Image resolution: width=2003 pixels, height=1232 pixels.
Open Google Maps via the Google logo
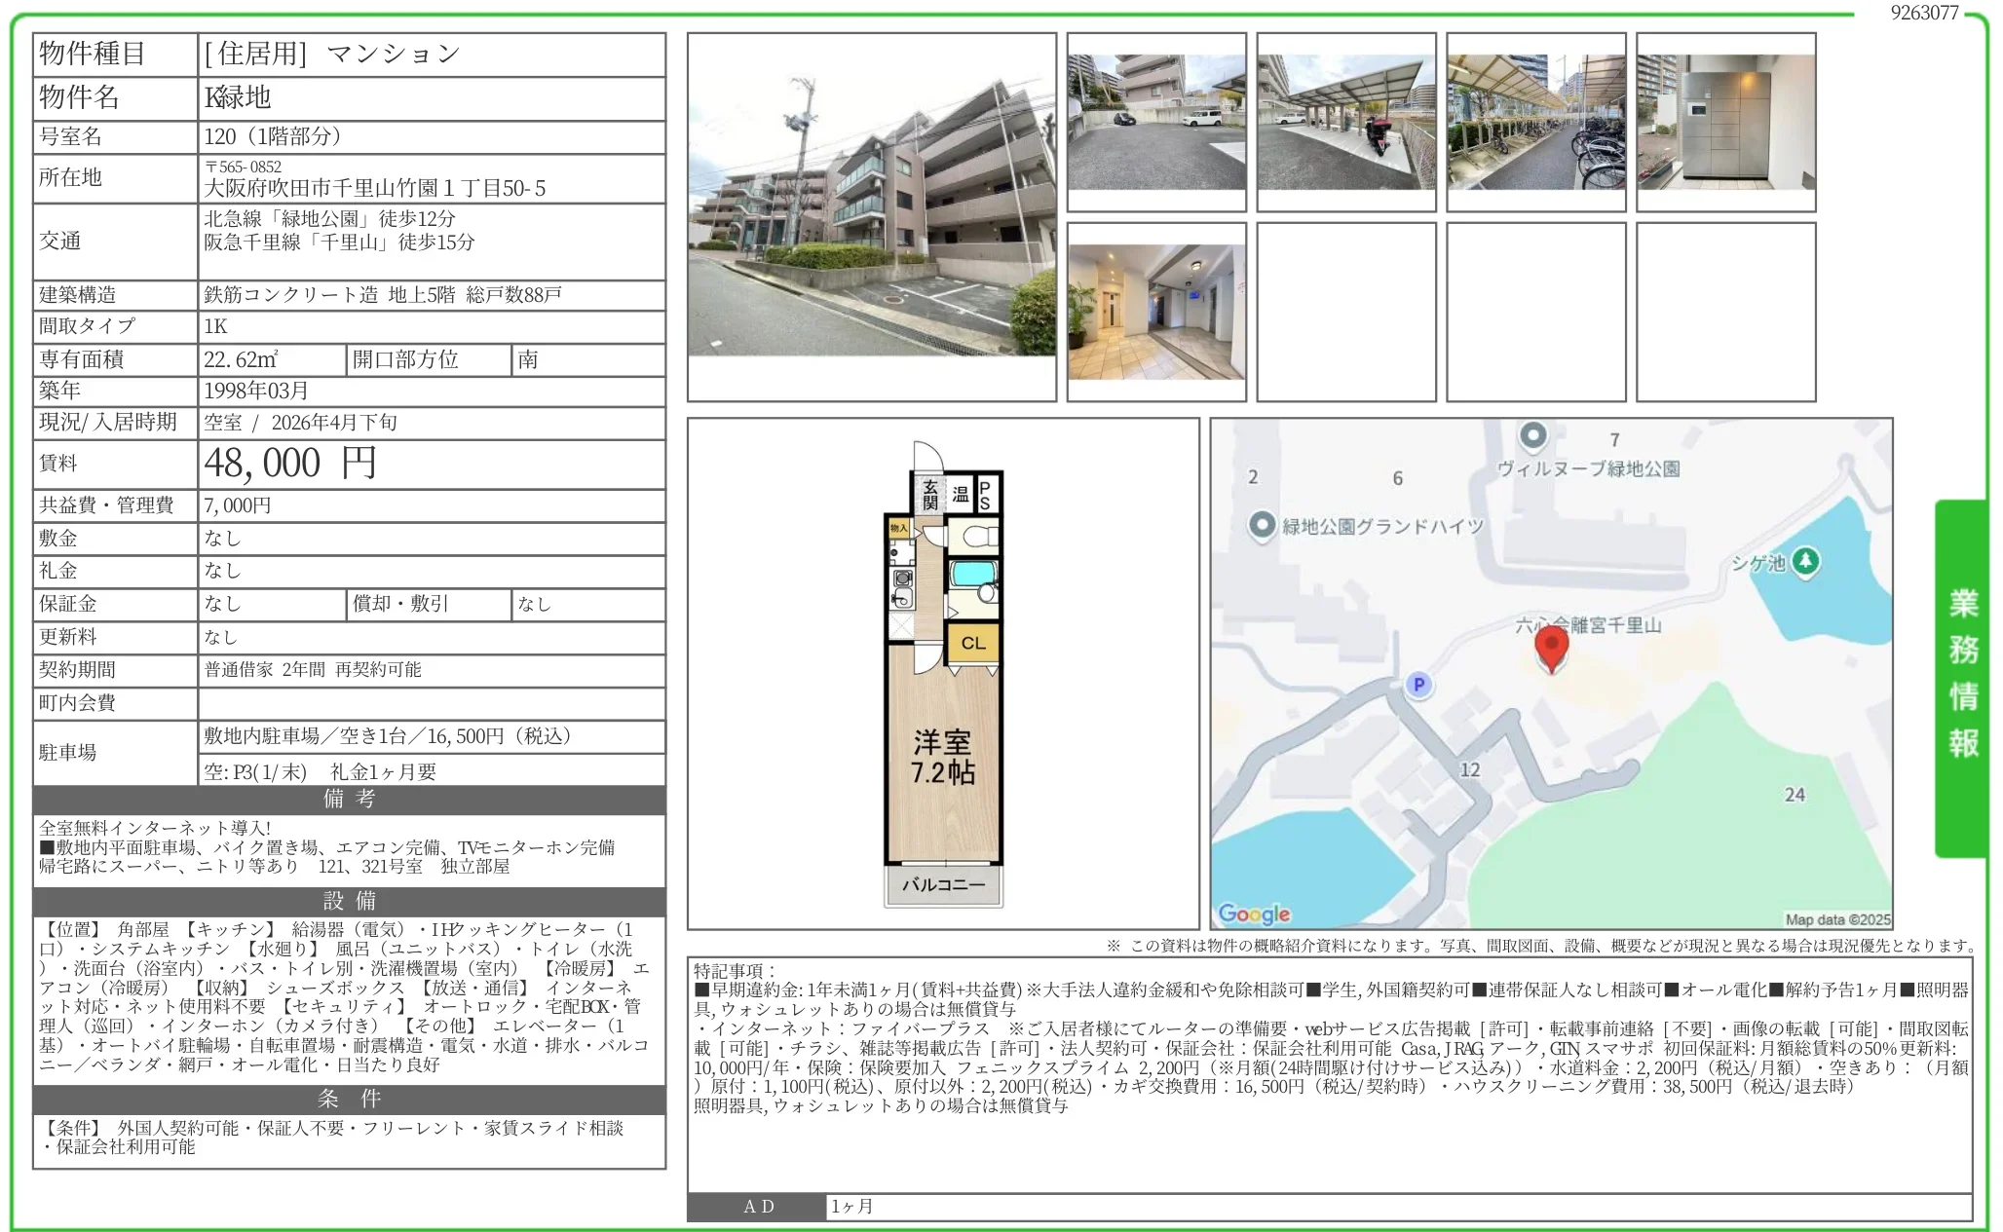[x=1256, y=914]
